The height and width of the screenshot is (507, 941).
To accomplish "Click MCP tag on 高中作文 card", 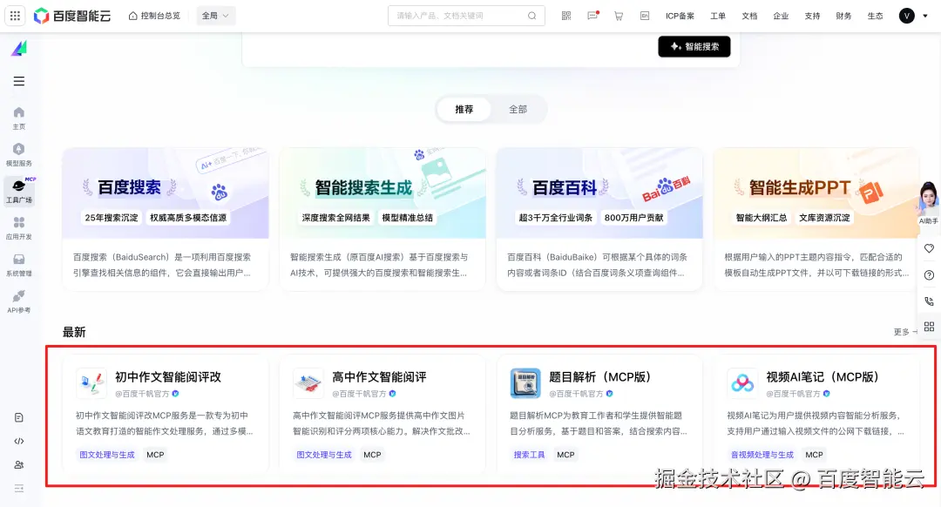I will tap(372, 455).
